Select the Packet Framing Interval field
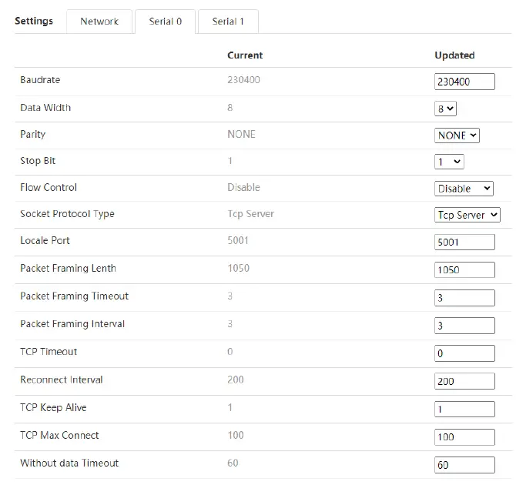Screen dimensions: 516x485 [x=464, y=326]
